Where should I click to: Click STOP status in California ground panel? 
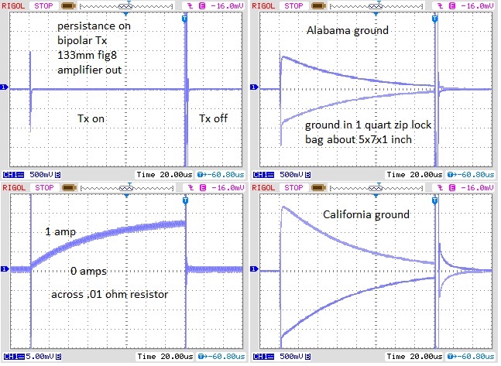coord(293,187)
